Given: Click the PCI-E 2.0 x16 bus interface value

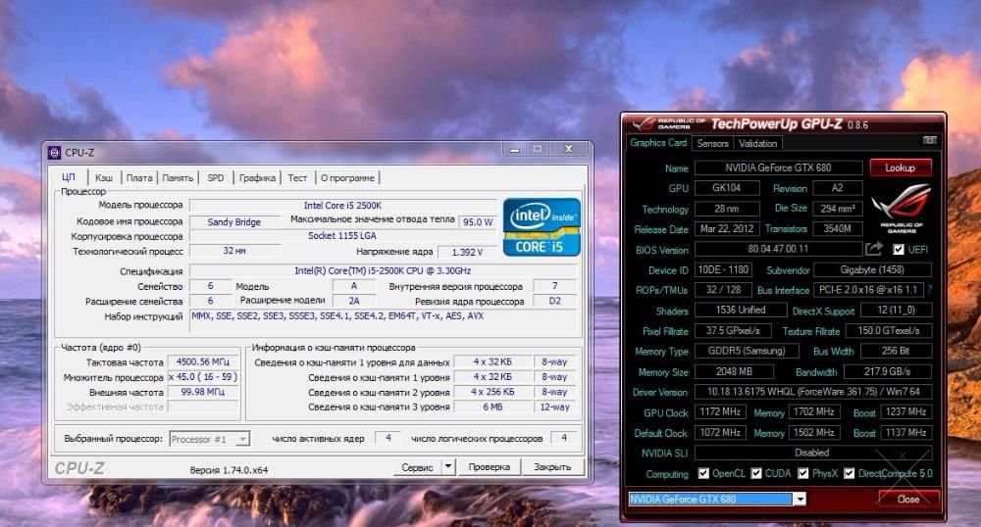Looking at the screenshot, I should 869,290.
